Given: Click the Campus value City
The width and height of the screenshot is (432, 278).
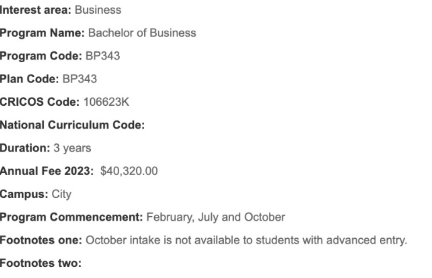Looking at the screenshot, I should [x=61, y=195].
